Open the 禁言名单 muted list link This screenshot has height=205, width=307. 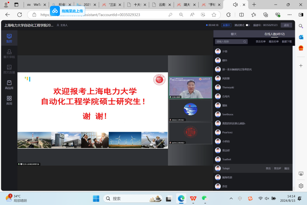coord(261,41)
